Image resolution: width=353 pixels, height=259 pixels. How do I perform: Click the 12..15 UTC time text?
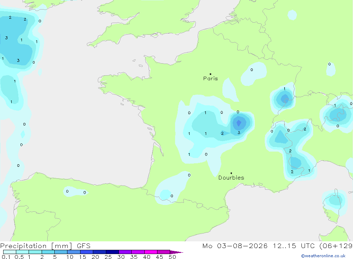(294, 246)
